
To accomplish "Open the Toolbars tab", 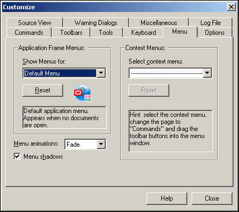I will click(71, 33).
